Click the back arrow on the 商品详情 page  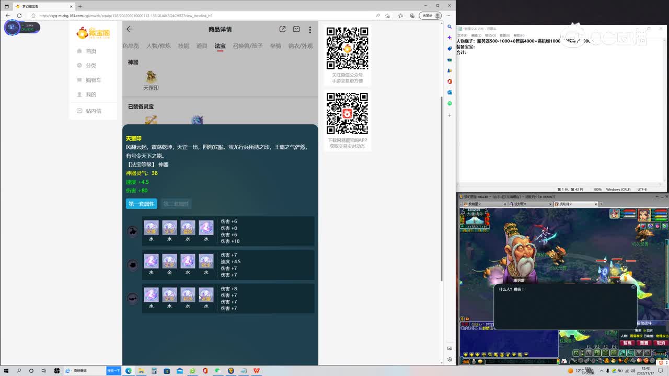[129, 29]
